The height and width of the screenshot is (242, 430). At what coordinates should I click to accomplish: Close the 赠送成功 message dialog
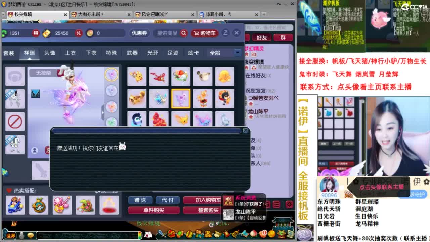pyautogui.click(x=246, y=130)
